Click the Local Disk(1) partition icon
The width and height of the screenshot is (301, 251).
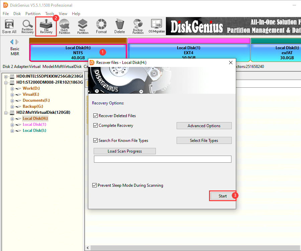click(18, 124)
